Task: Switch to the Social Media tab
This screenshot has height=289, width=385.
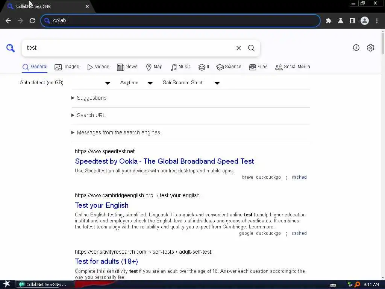Action: (x=293, y=67)
